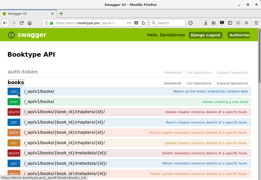The height and width of the screenshot is (180, 261).
Task: Bookmark this page with the star
Action: (143, 23)
